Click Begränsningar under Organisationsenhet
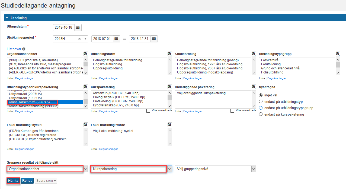346x189 pixels. [24, 78]
